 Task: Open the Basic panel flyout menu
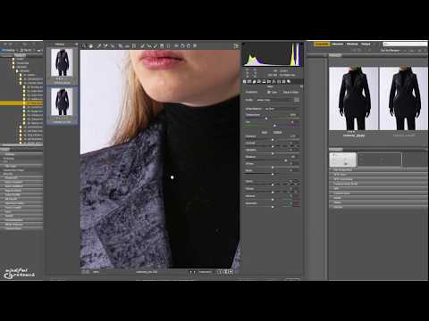click(301, 86)
